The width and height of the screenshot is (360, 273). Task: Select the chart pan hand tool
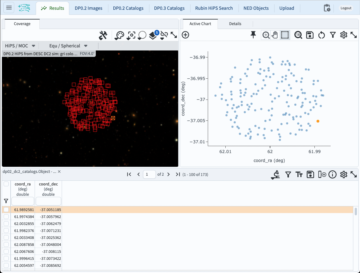point(275,35)
